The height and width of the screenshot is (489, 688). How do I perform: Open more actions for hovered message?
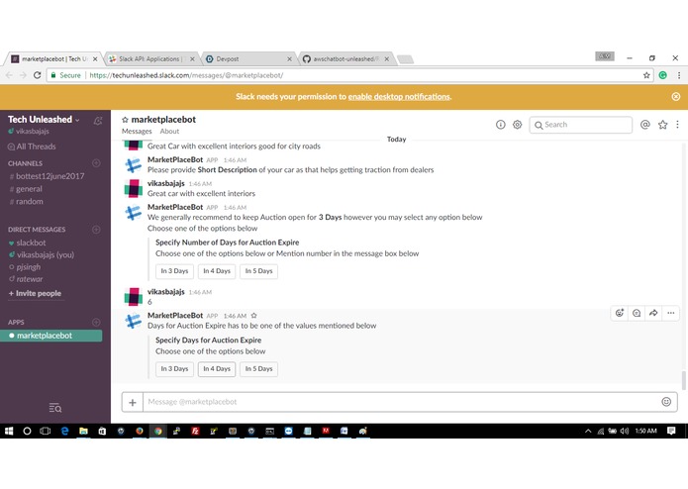tap(671, 313)
